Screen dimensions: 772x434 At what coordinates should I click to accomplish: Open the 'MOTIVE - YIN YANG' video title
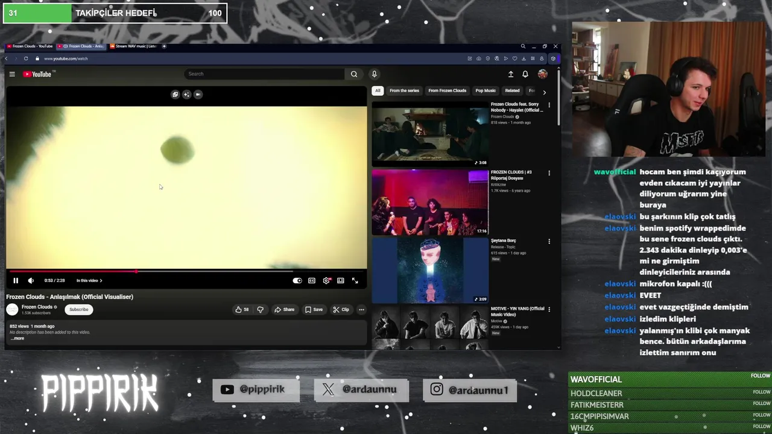[517, 312]
